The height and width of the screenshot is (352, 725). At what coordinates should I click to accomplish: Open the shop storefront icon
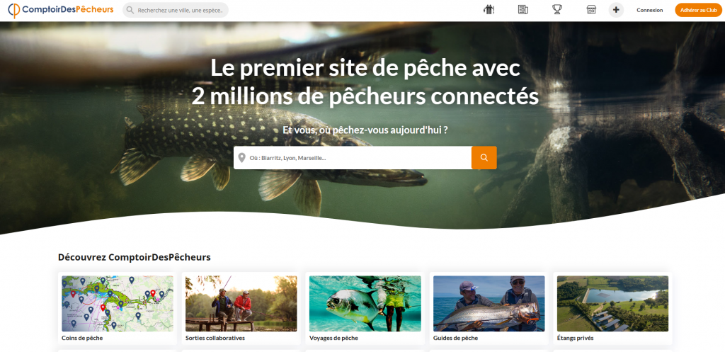coord(591,10)
